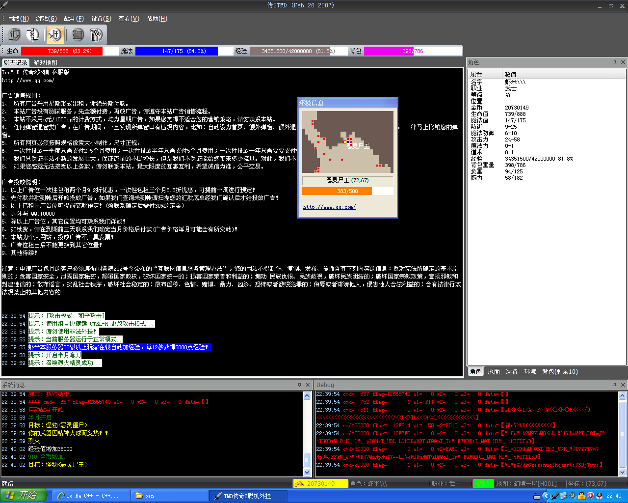Select the 地面 tab
Viewport: 628px width, 503px height.
pos(494,372)
